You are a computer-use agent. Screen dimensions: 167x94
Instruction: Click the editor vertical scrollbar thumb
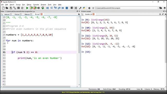[79, 43]
